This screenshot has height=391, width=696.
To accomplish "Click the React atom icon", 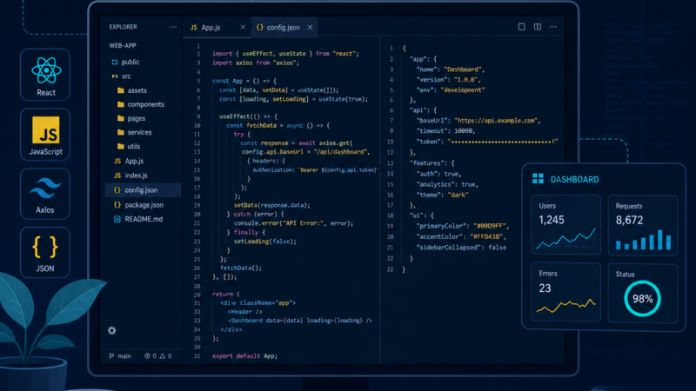I will coord(46,70).
